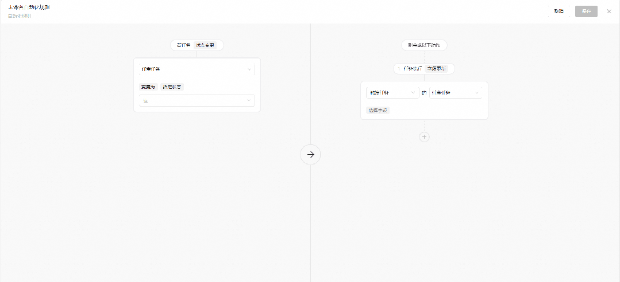Open the 触发任务 dropdown in action card

coord(392,92)
